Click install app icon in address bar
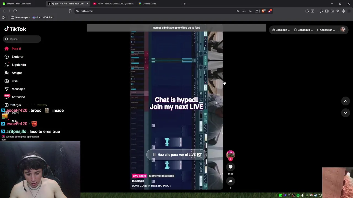 point(244,11)
